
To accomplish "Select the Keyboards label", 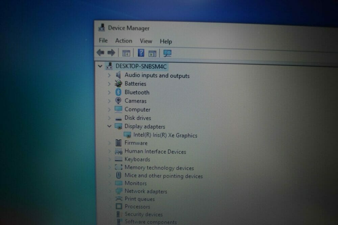I will click(137, 159).
